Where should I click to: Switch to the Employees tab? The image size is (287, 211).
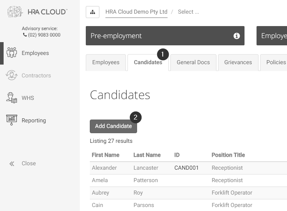(106, 63)
